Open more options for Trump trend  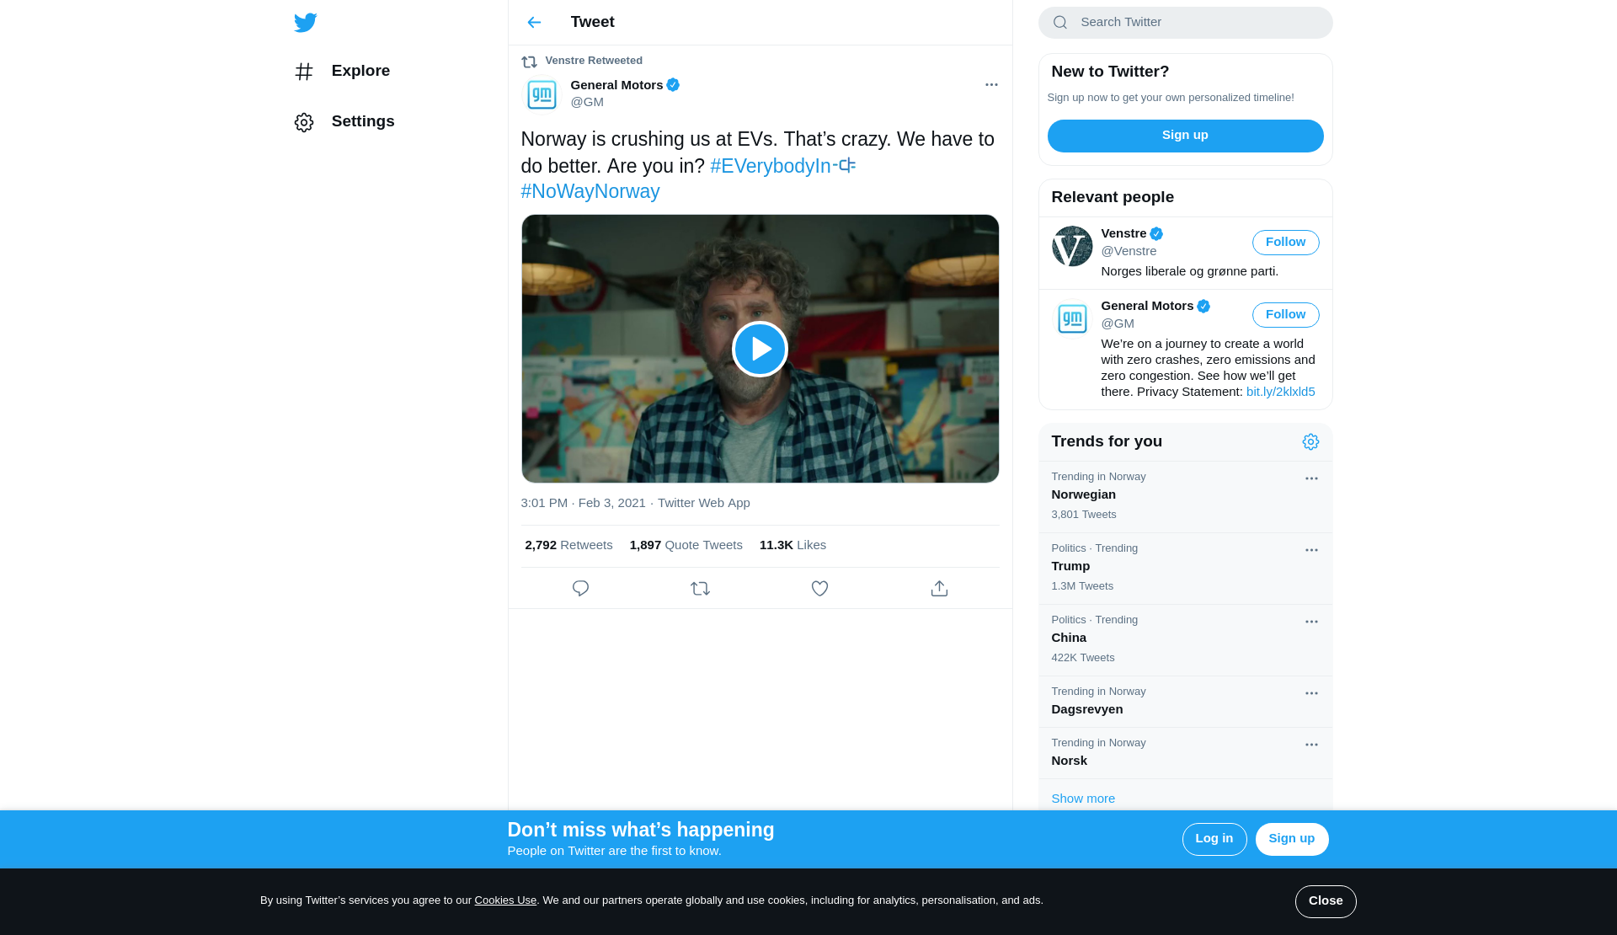click(1311, 550)
